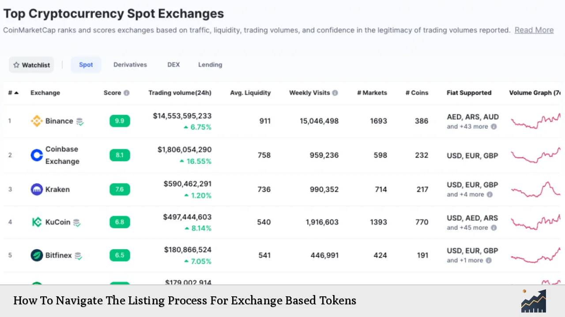The image size is (565, 317).
Task: Open the Bitfinex exchange page
Action: (x=59, y=255)
